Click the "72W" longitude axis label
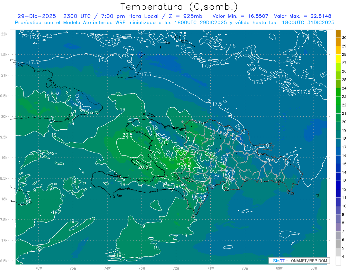The width and height of the screenshot is (352, 272). pyautogui.click(x=176, y=268)
